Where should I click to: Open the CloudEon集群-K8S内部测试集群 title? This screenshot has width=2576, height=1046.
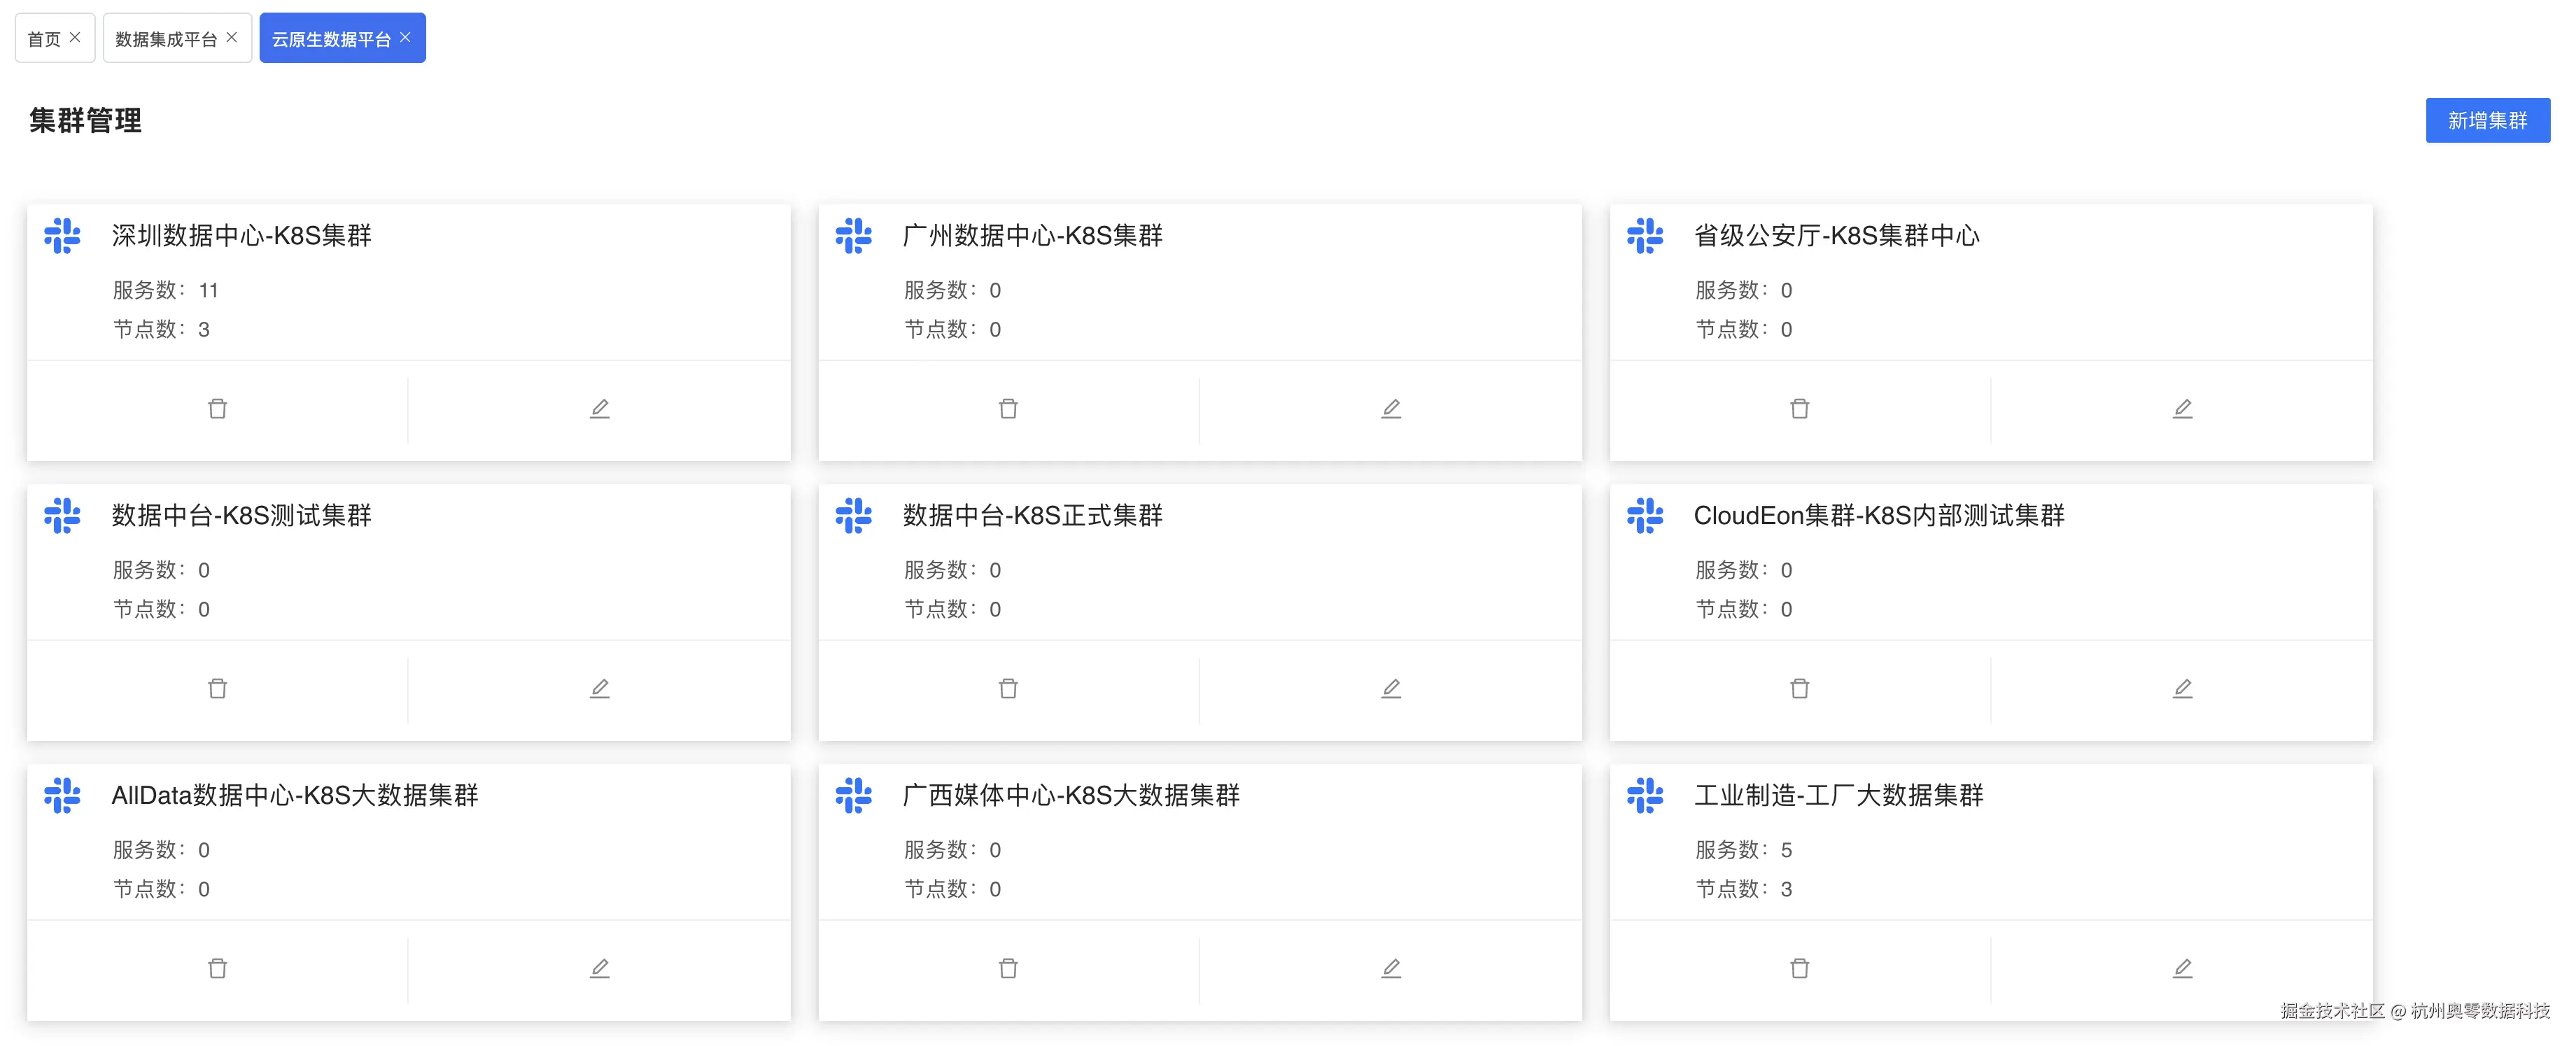(1878, 516)
